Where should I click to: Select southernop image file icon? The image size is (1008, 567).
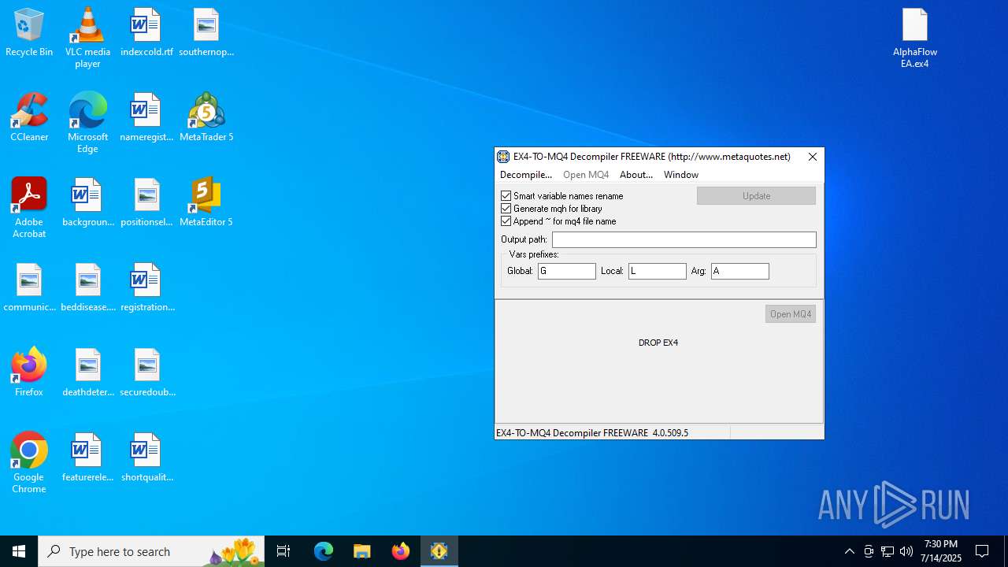point(206,33)
